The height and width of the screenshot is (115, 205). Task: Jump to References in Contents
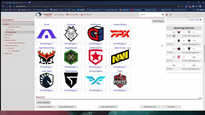click(8, 54)
